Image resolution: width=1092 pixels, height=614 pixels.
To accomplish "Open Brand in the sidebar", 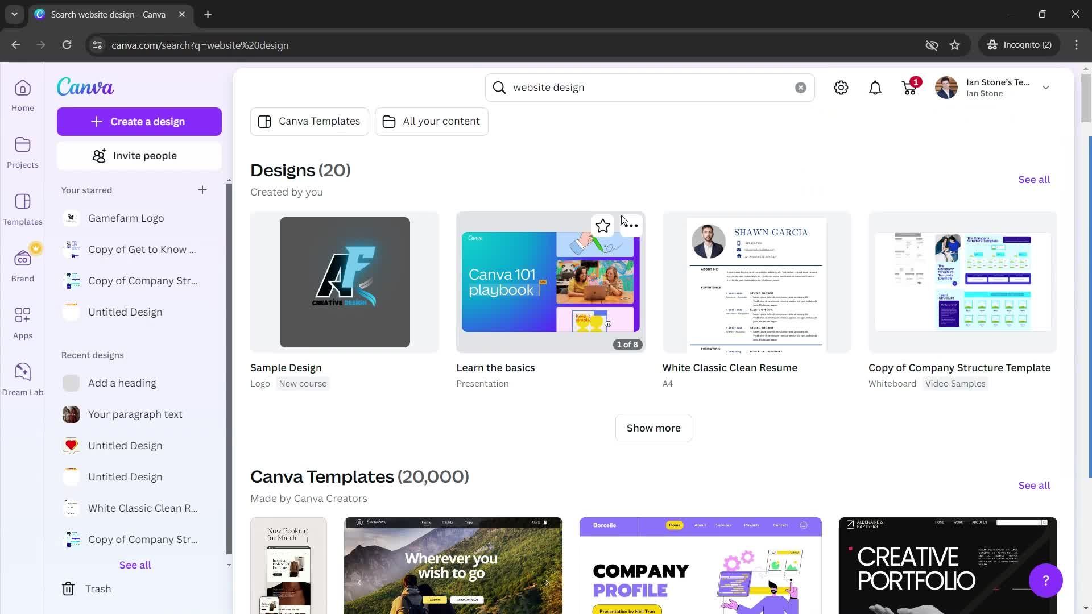I will 23,266.
